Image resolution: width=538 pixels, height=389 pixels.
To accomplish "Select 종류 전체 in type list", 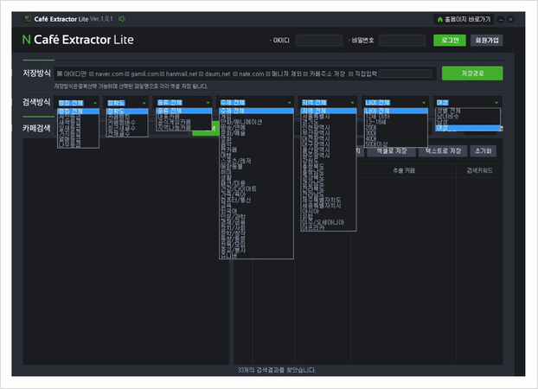I will (x=184, y=111).
